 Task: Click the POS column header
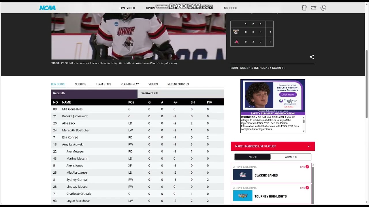[131, 102]
